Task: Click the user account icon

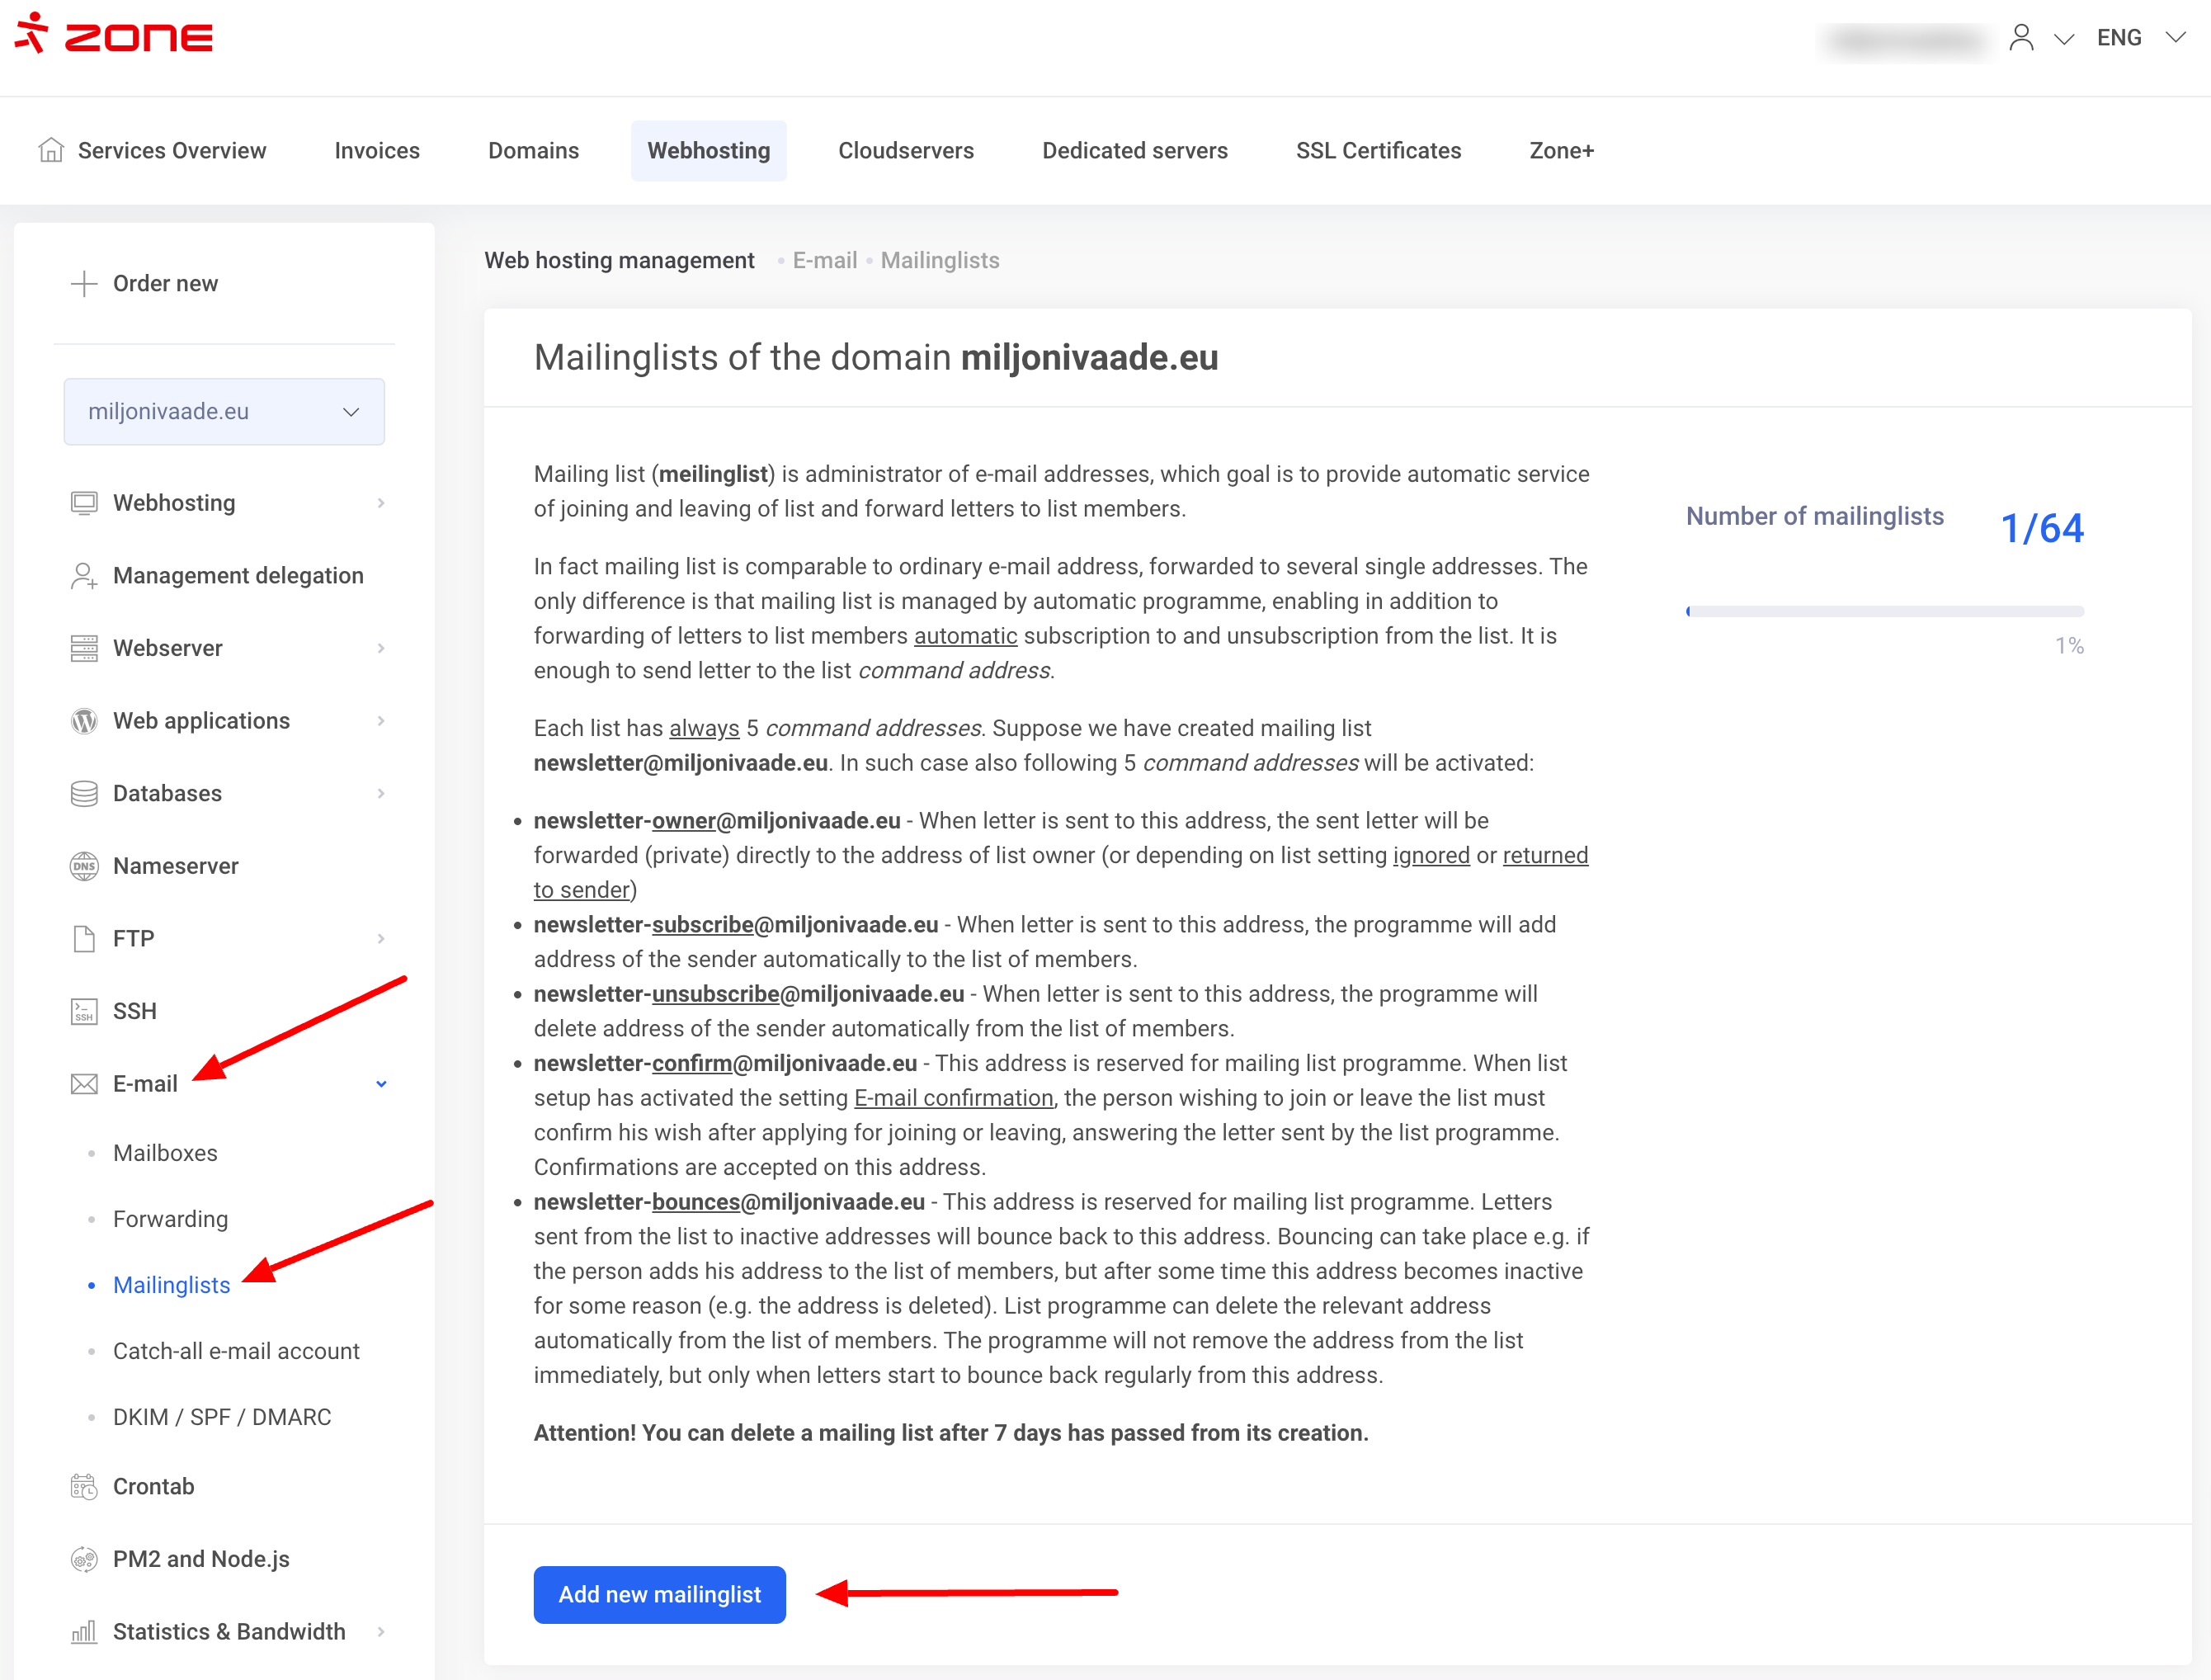Action: [2021, 38]
